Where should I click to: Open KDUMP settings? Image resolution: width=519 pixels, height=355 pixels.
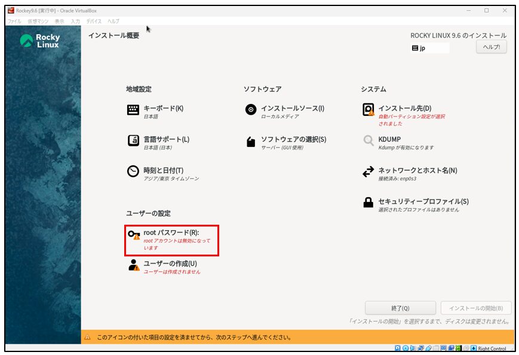coord(389,140)
